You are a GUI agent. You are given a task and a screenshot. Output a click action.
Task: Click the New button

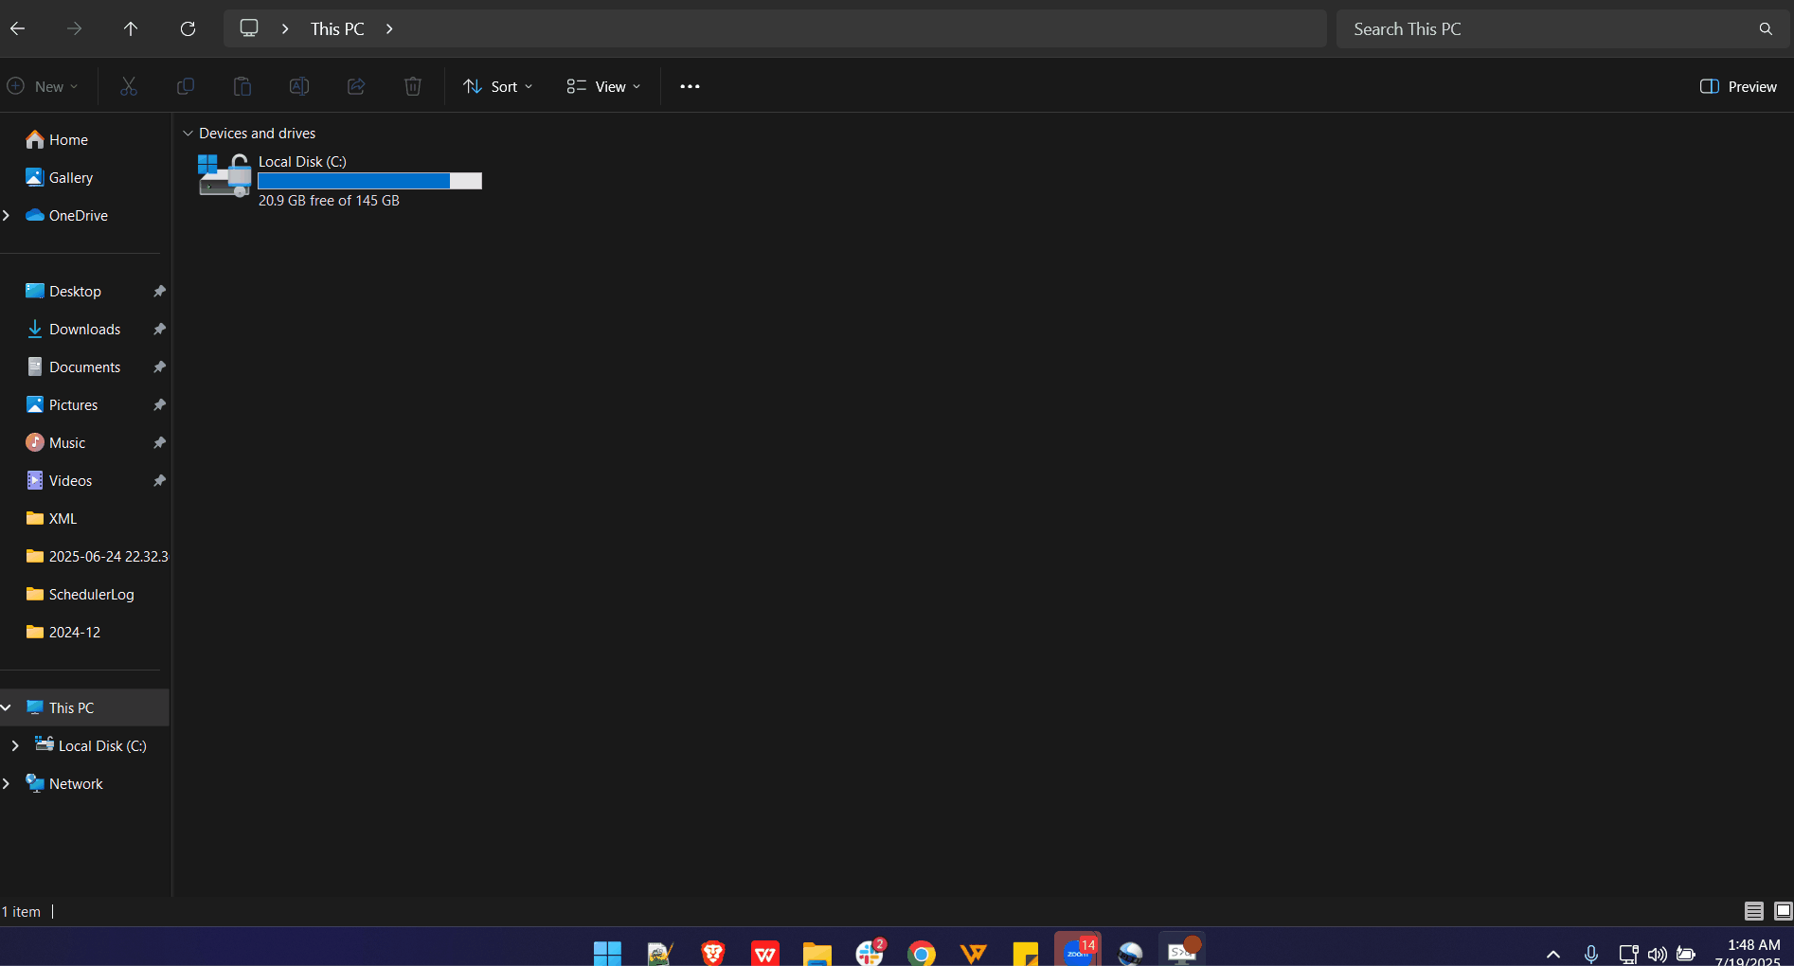(43, 86)
